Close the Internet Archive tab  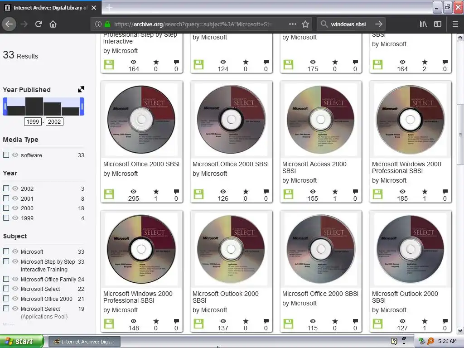tap(94, 7)
